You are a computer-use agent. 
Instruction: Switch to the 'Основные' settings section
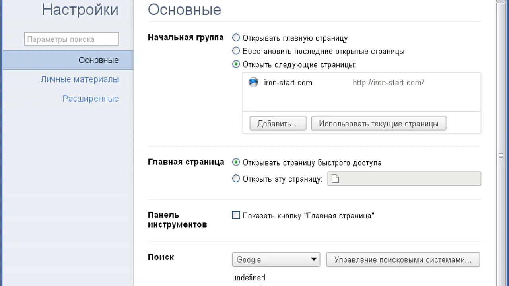tap(98, 60)
